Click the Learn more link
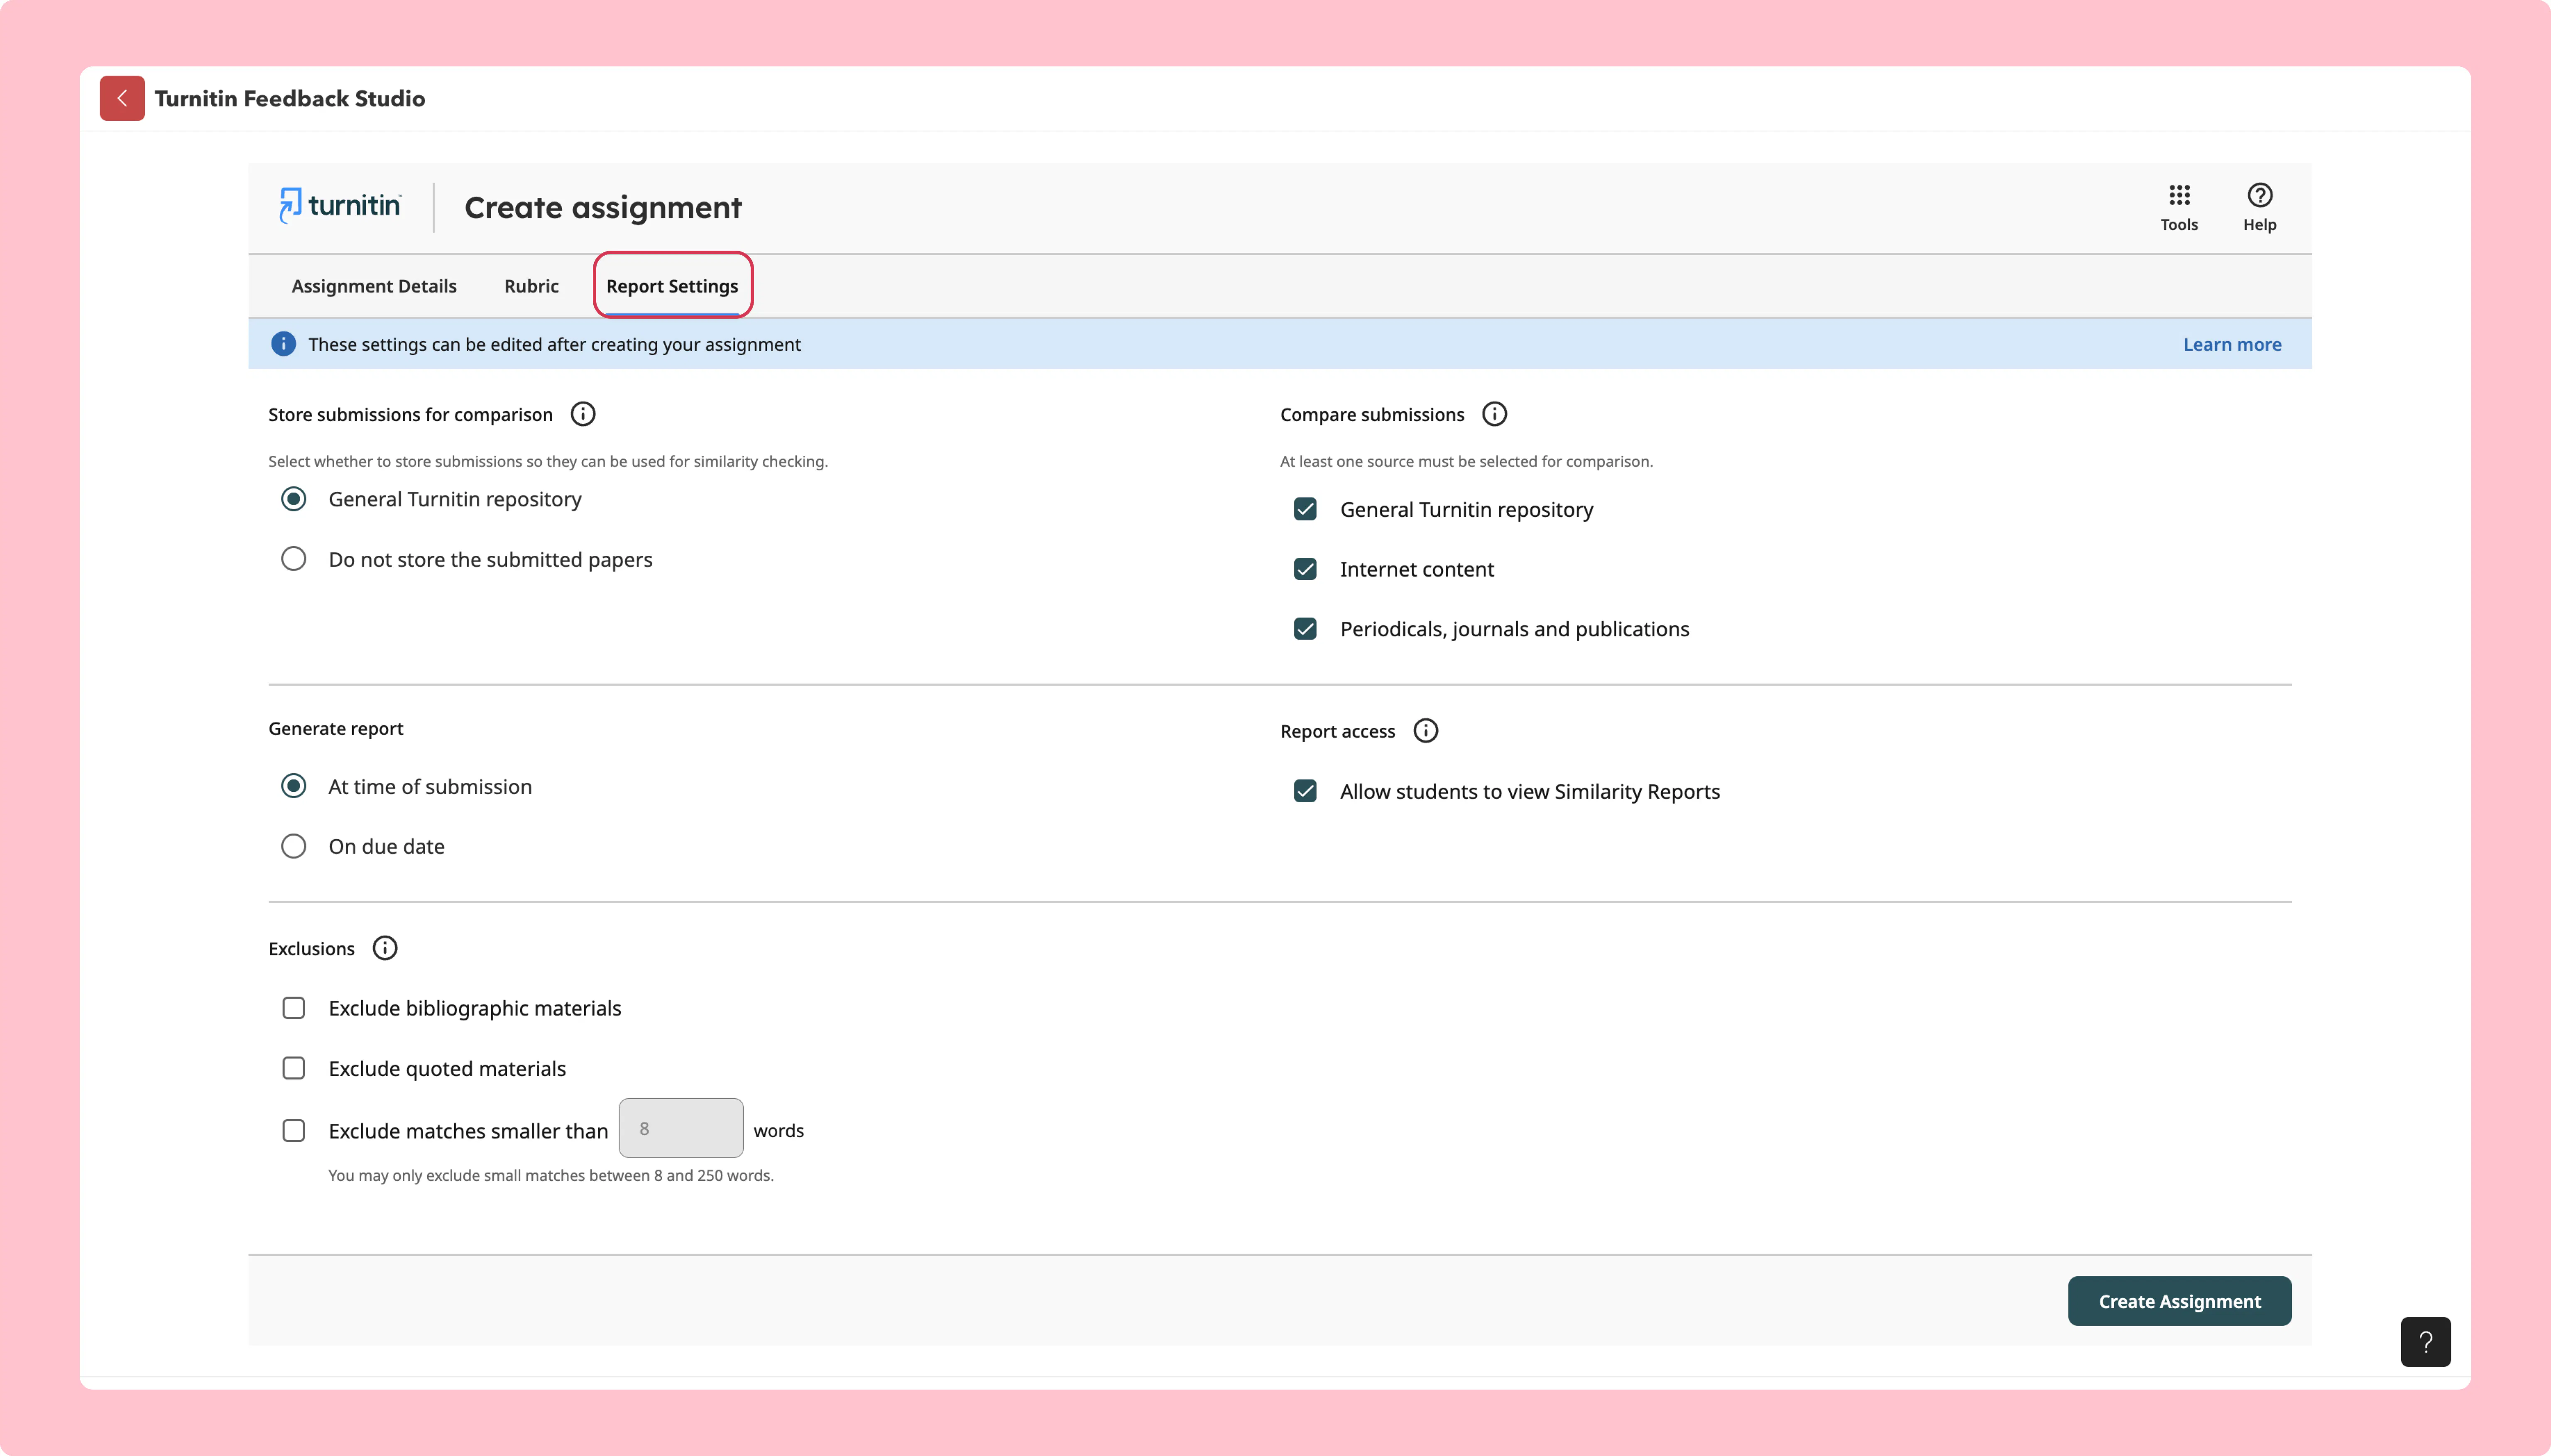2551x1456 pixels. [x=2232, y=344]
